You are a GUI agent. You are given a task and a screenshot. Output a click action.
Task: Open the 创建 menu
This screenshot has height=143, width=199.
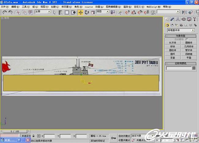[55, 7]
